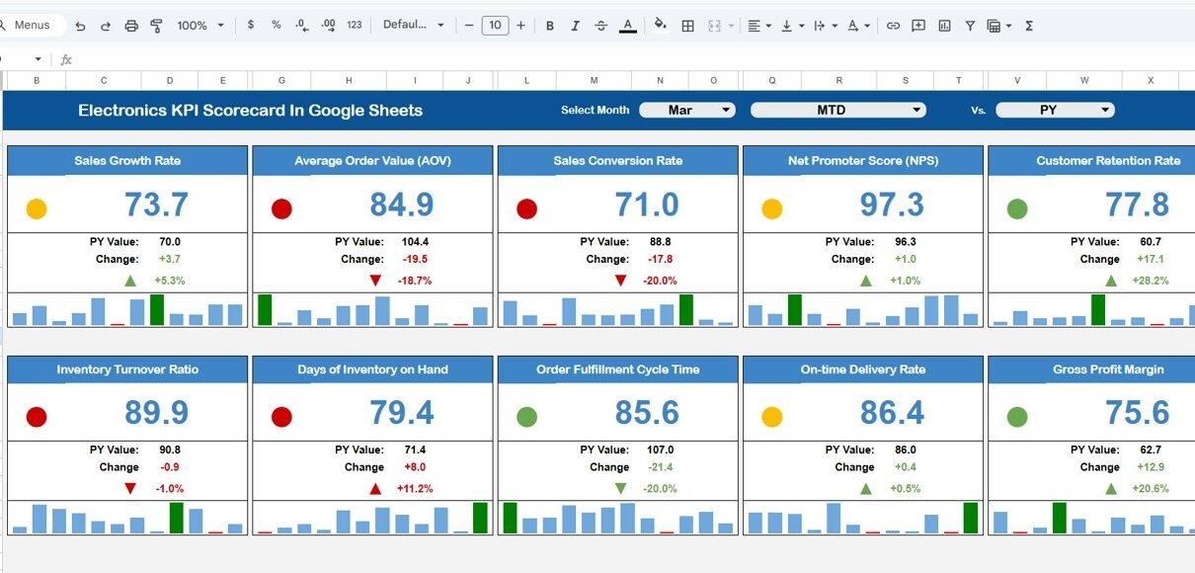Image resolution: width=1195 pixels, height=573 pixels.
Task: Toggle bold formatting
Action: [549, 26]
